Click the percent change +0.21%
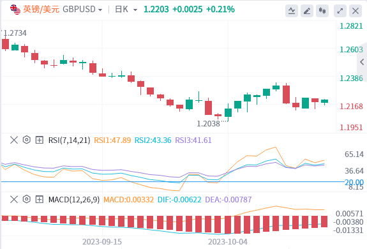The image size is (367, 249). pos(220,10)
